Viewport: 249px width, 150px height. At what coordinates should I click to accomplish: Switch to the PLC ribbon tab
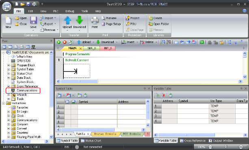pos(56,11)
